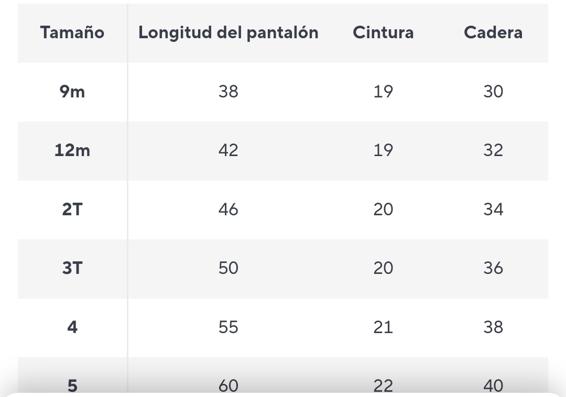566x397 pixels.
Task: Select the size 5 row label
Action: (72, 385)
